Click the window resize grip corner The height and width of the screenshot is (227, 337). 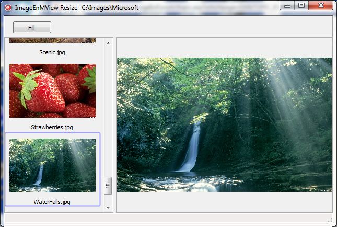(x=330, y=220)
